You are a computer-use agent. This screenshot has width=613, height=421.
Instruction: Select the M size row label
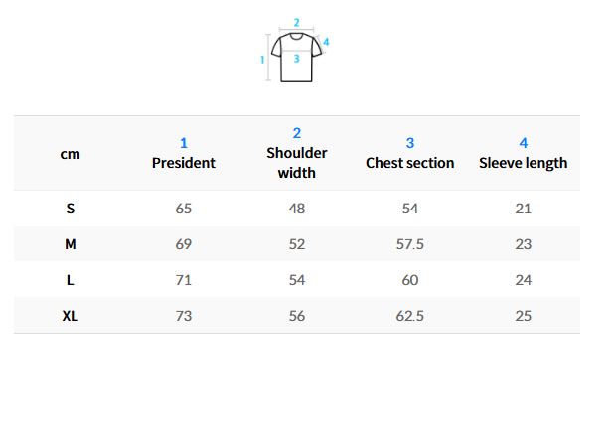70,244
